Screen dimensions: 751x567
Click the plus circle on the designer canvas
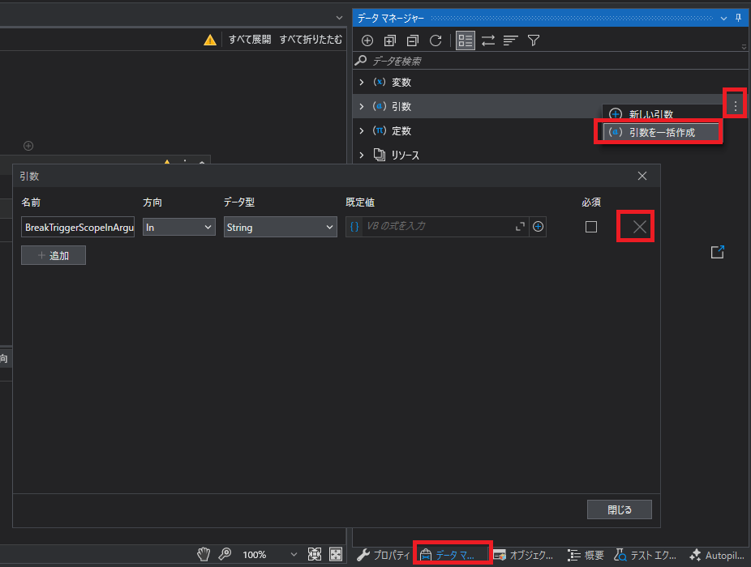tap(28, 146)
